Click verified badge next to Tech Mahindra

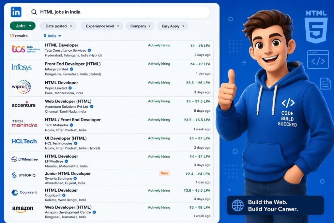(x=71, y=125)
